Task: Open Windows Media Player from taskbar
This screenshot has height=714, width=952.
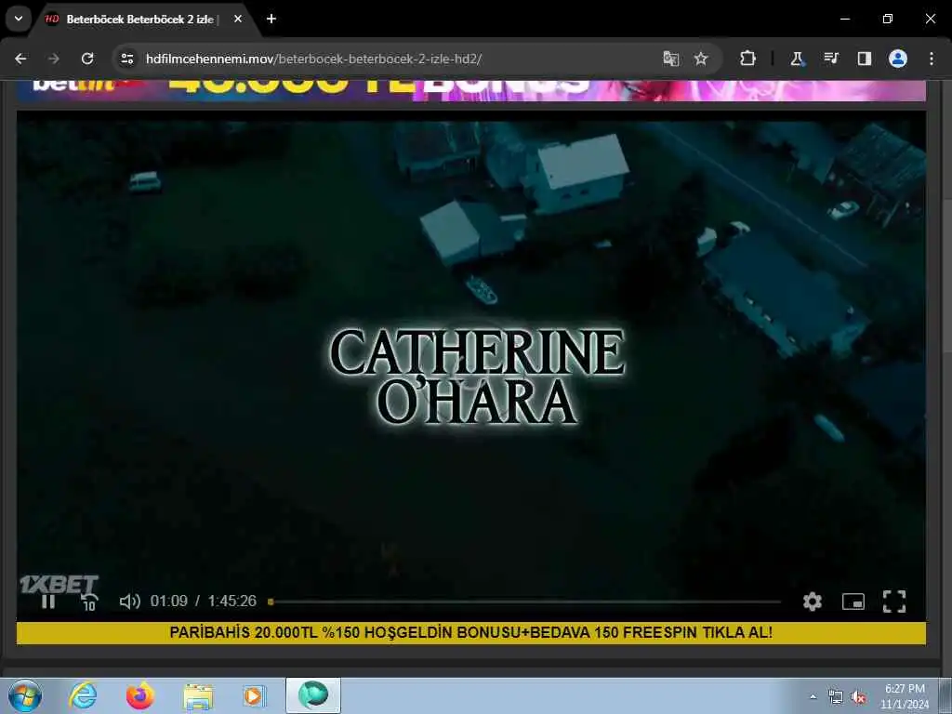Action: point(254,695)
